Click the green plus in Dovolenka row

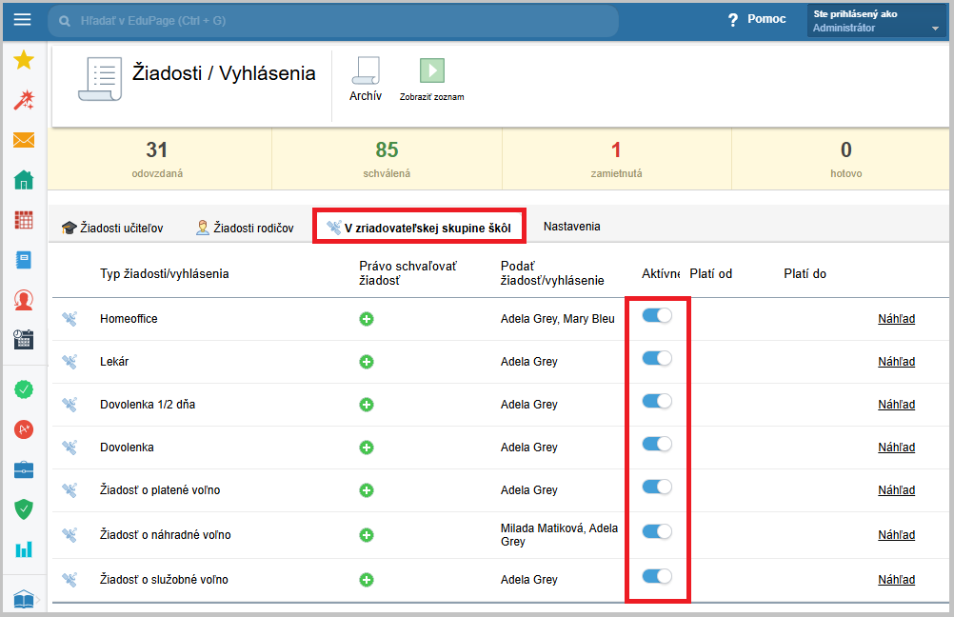pyautogui.click(x=367, y=448)
